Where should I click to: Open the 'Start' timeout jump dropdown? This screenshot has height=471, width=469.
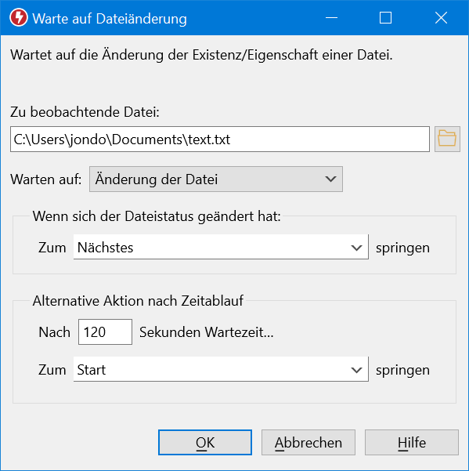221,369
